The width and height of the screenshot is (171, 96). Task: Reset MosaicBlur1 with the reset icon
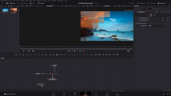169,12
